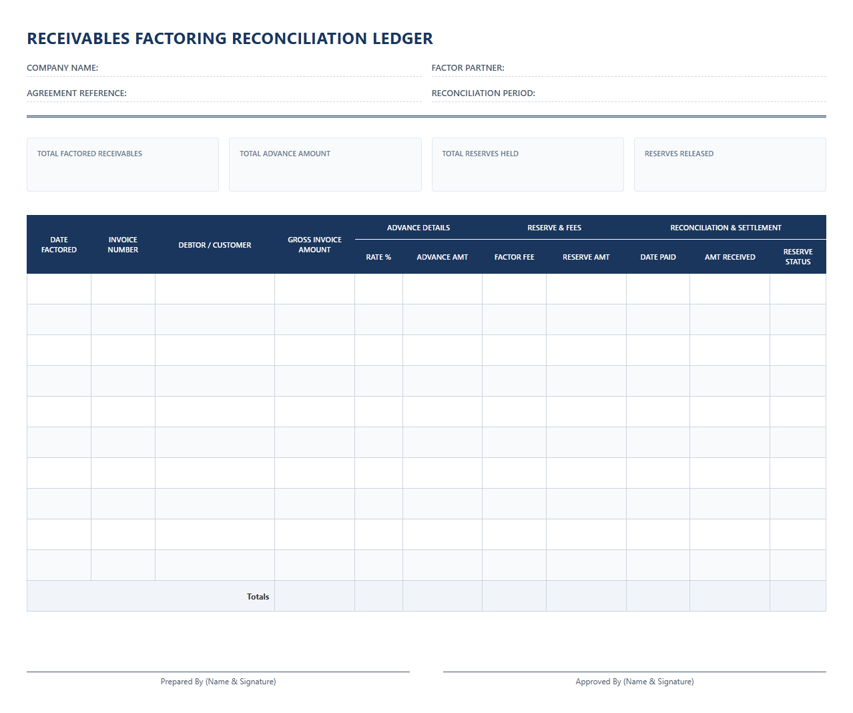This screenshot has width=853, height=713.
Task: Click the Rate % column header
Action: [378, 257]
